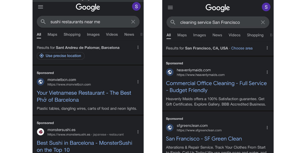Open account avatar S in cleaning screen
Screen dimensions: 306x153
click(266, 7)
